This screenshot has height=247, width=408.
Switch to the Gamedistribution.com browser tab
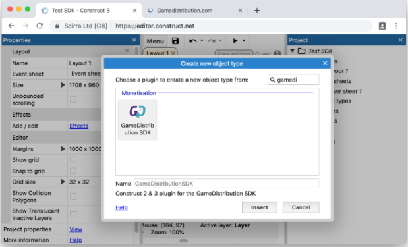pyautogui.click(x=185, y=11)
